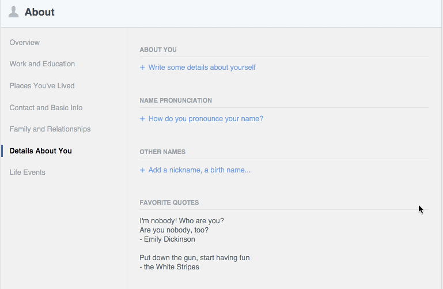Image resolution: width=443 pixels, height=289 pixels.
Task: Click Write some details about yourself
Action: (202, 67)
